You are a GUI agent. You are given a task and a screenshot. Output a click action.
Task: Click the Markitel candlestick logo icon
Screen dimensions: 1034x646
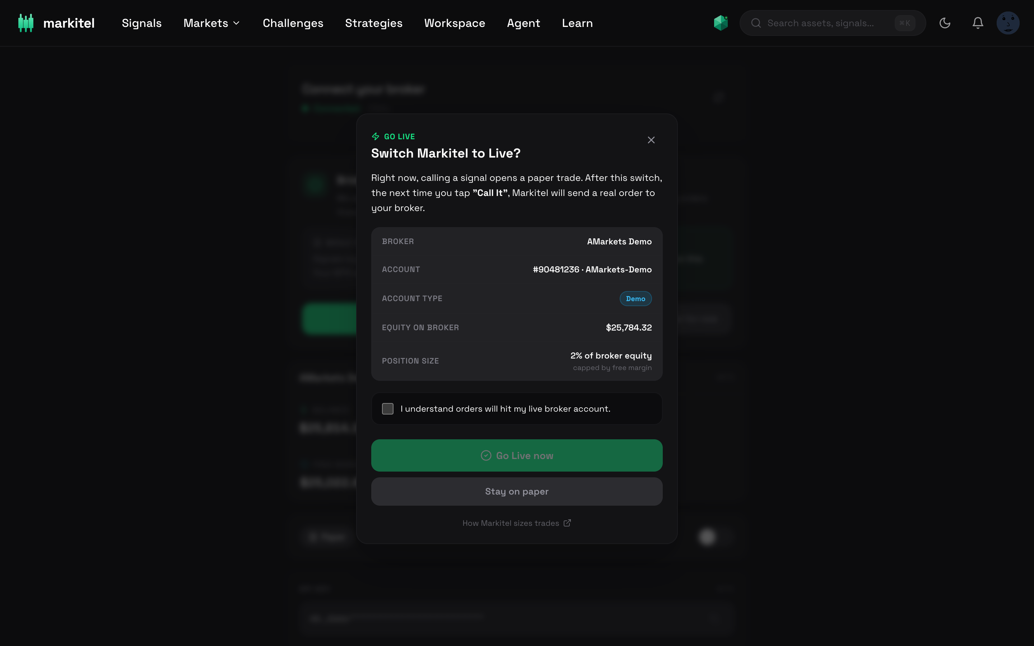pyautogui.click(x=25, y=23)
